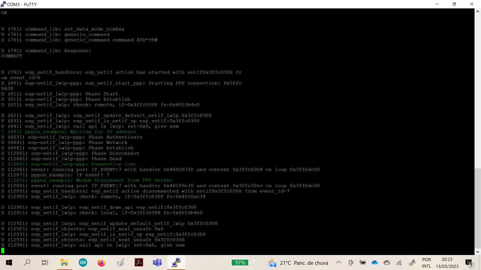
Task: Click the 97% battery indicator
Action: 240,263
